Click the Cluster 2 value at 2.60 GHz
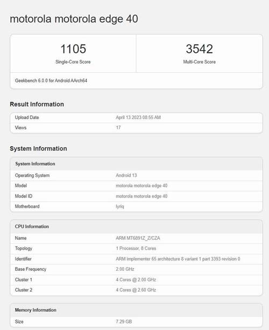The width and height of the screenshot is (269, 330). pyautogui.click(x=136, y=290)
